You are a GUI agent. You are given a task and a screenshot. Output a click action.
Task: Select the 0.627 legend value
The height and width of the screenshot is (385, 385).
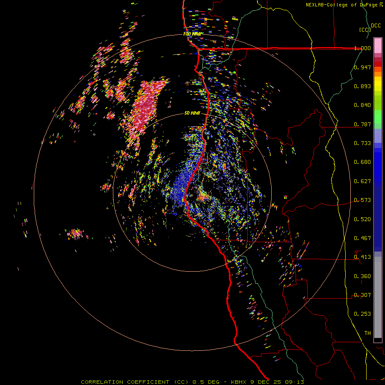tap(362, 181)
